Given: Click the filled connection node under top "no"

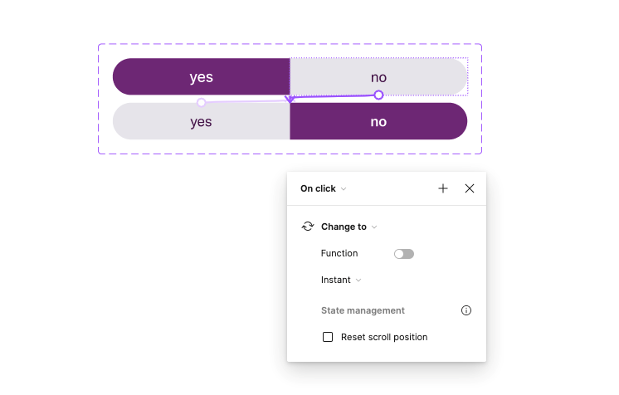Looking at the screenshot, I should tap(378, 95).
